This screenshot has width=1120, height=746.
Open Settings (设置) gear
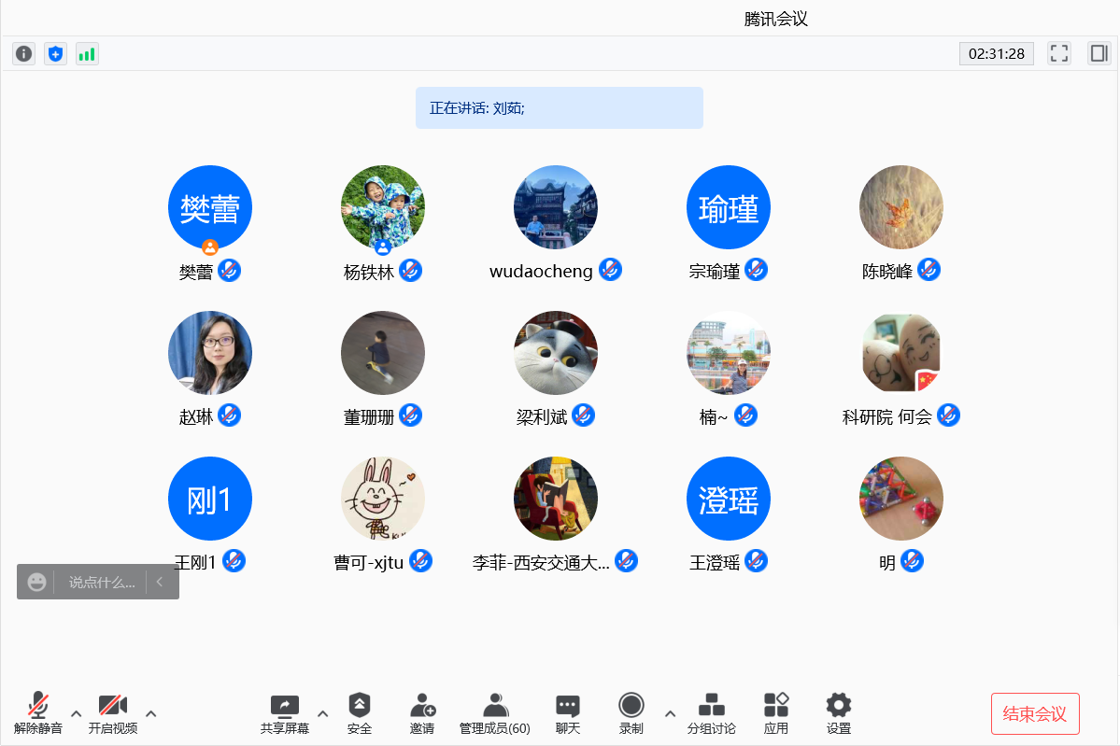tap(838, 713)
